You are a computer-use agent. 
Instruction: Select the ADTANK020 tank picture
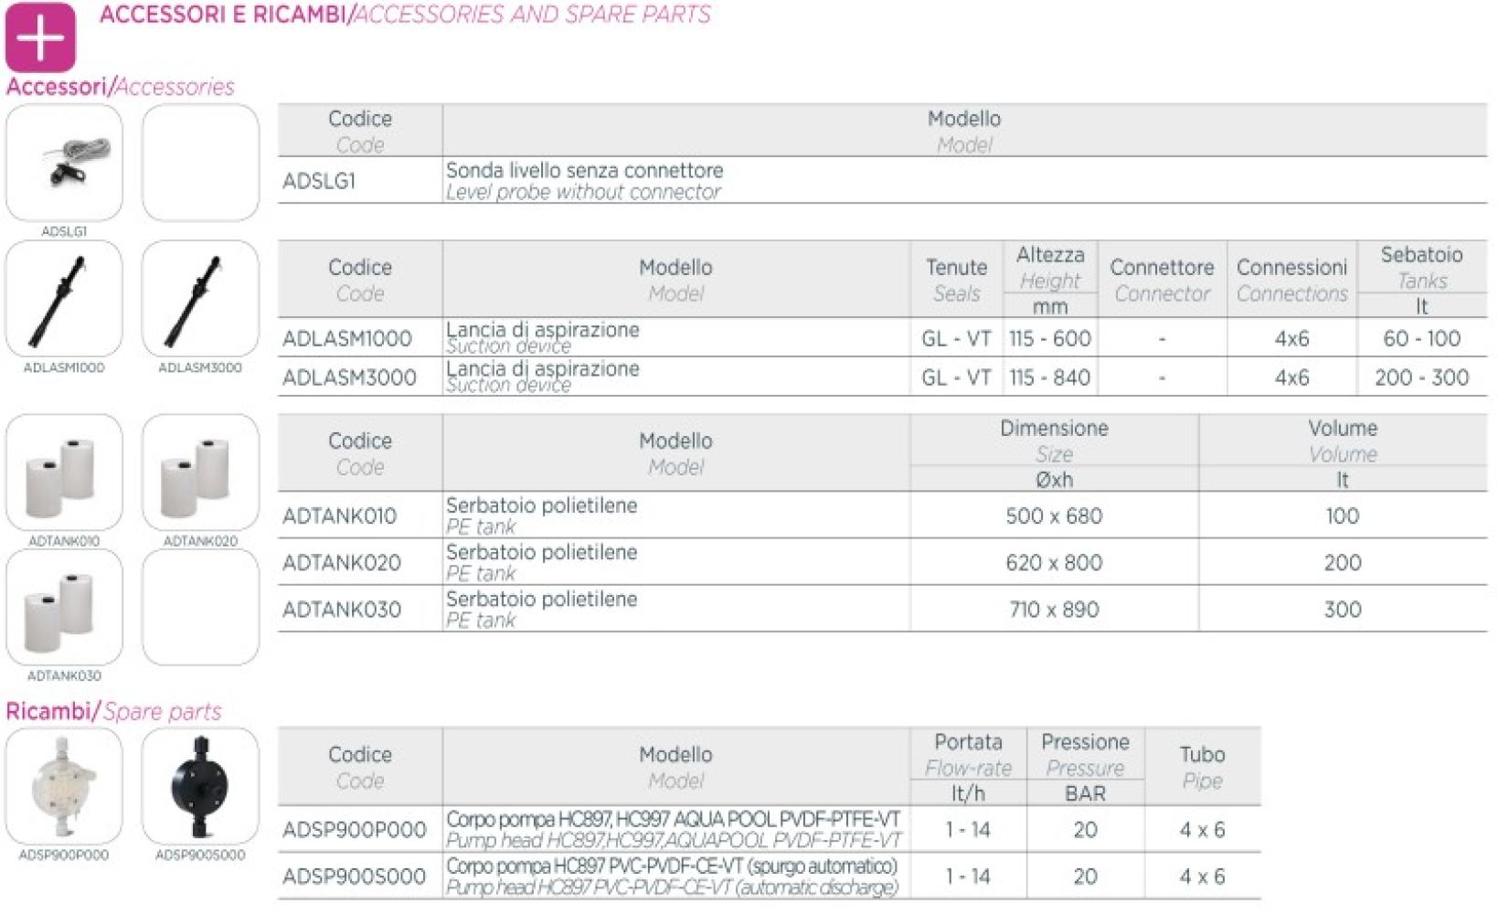(x=200, y=473)
